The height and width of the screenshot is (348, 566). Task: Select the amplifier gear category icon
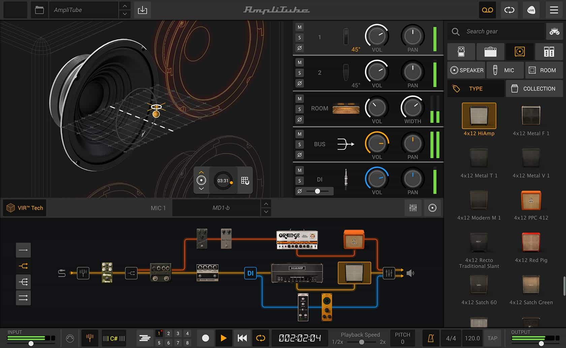(490, 52)
